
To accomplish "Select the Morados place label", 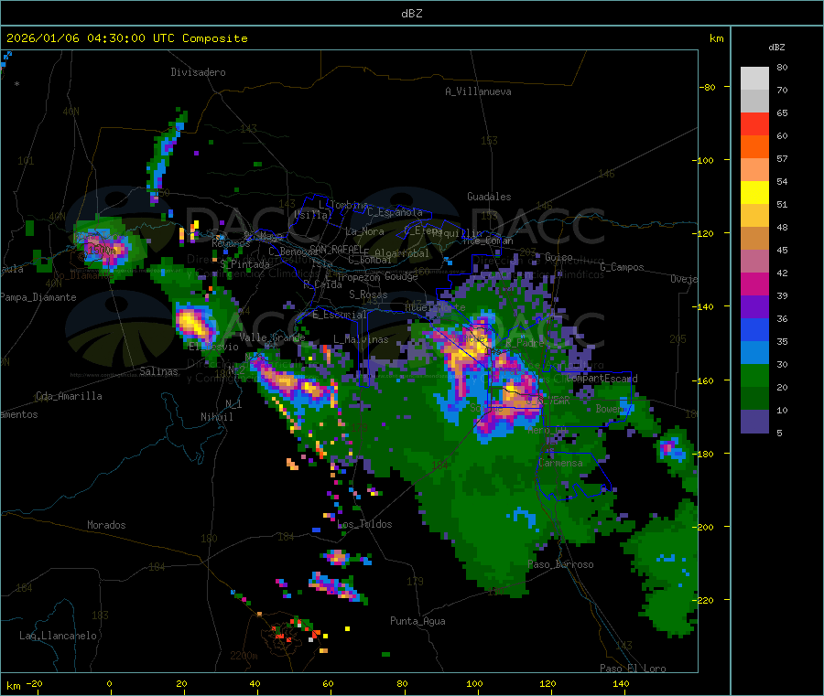I will [106, 525].
